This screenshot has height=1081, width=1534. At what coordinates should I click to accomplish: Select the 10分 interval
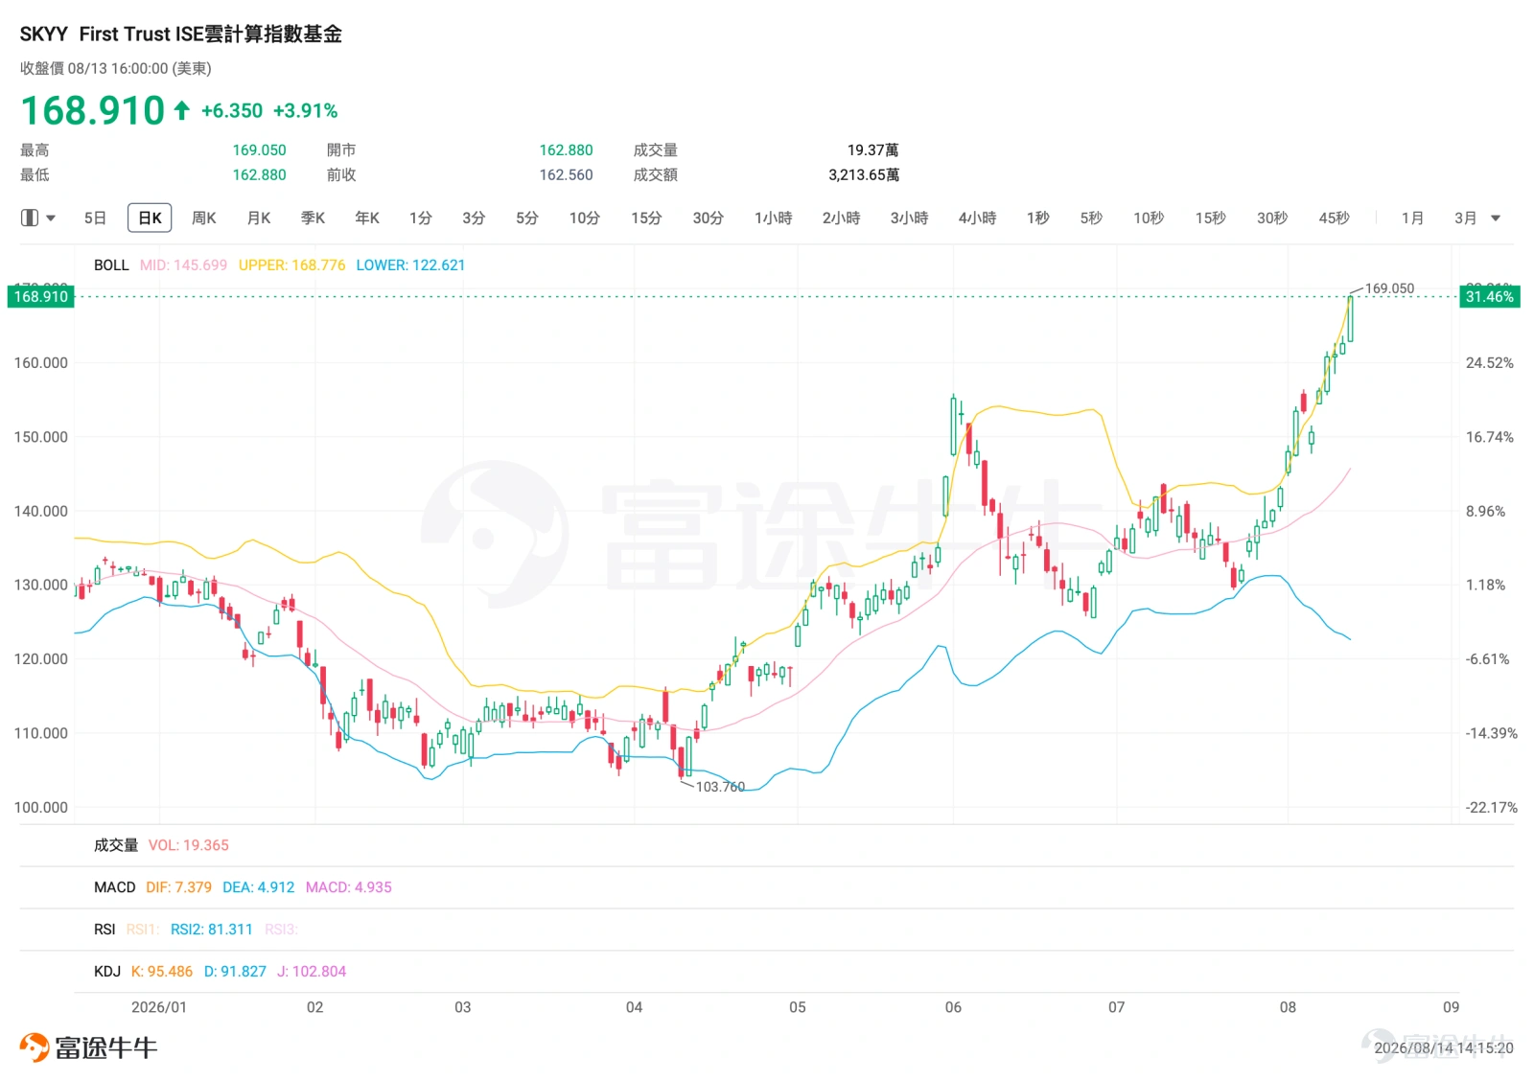tap(585, 218)
